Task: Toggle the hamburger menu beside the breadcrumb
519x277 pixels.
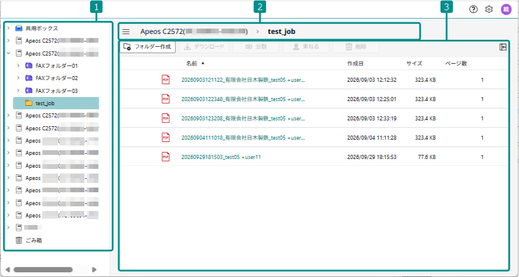Action: [x=126, y=32]
